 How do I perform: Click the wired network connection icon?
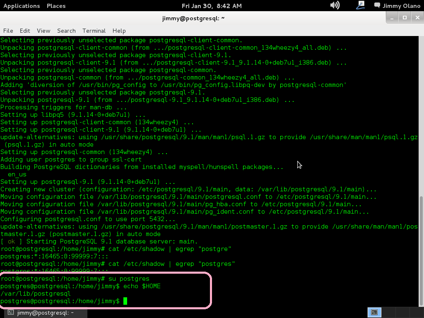click(360, 5)
